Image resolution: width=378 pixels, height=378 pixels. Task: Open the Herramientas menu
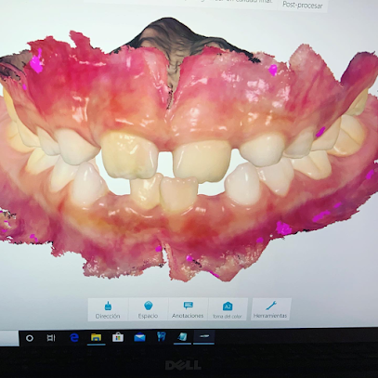[270, 309]
